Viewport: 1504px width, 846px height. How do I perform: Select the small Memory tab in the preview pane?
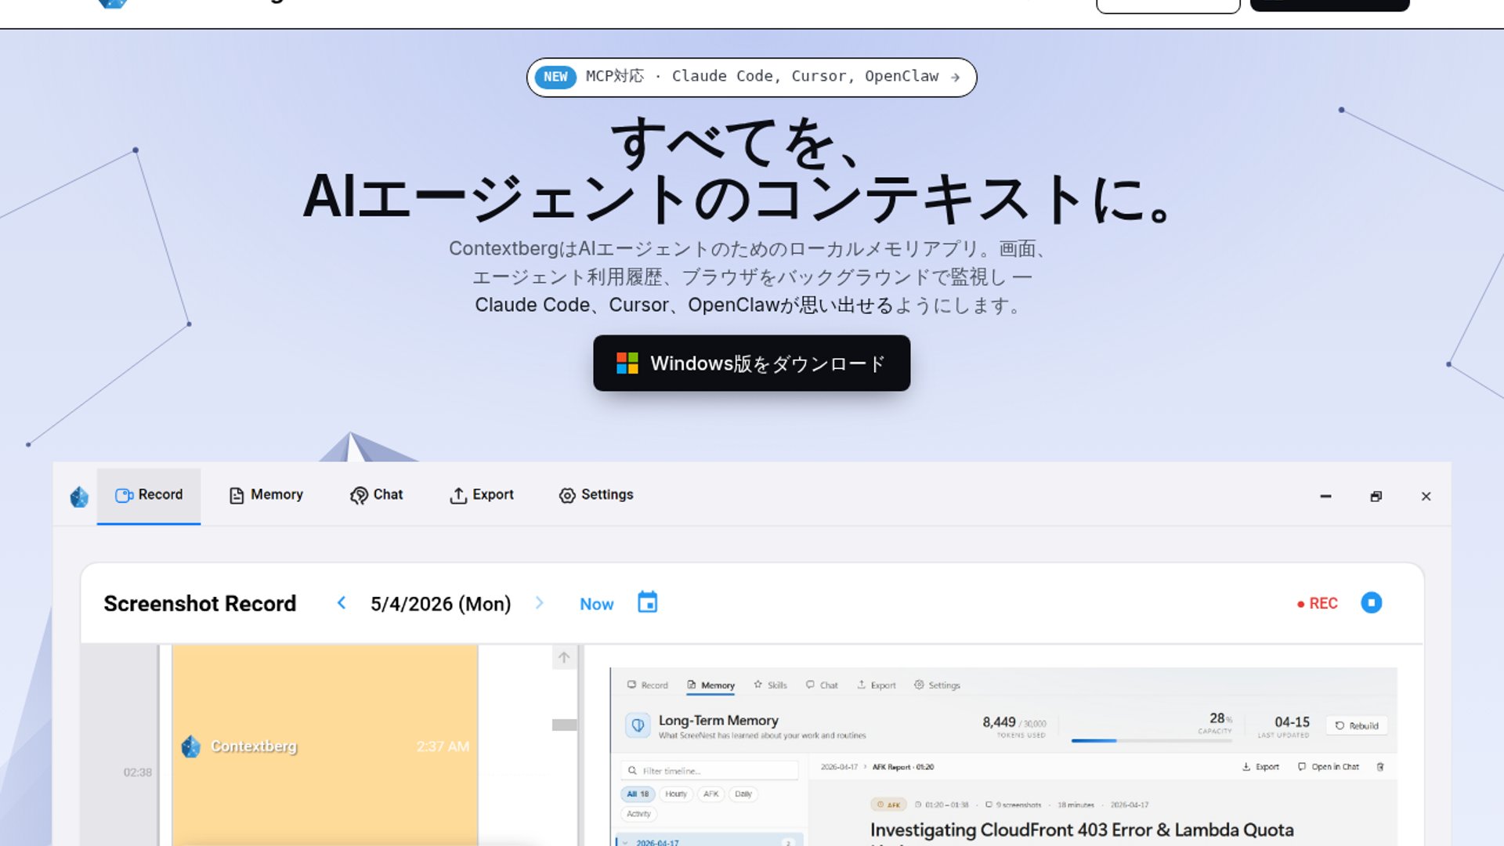pyautogui.click(x=711, y=685)
